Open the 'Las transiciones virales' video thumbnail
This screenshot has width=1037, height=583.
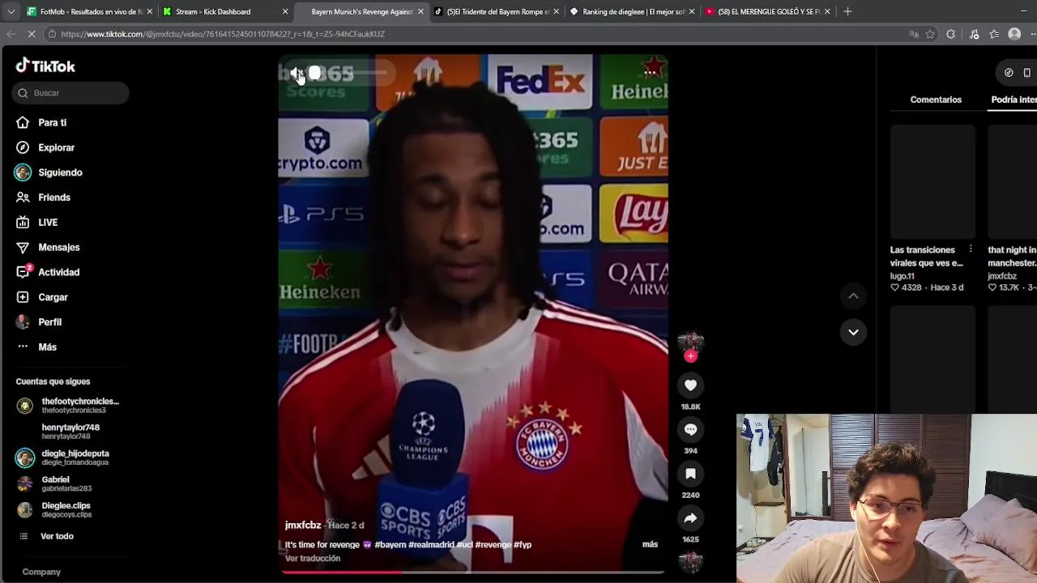(x=932, y=182)
